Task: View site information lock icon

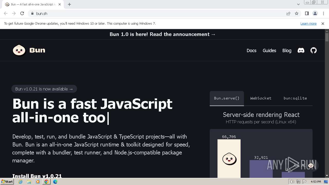Action: point(32,13)
